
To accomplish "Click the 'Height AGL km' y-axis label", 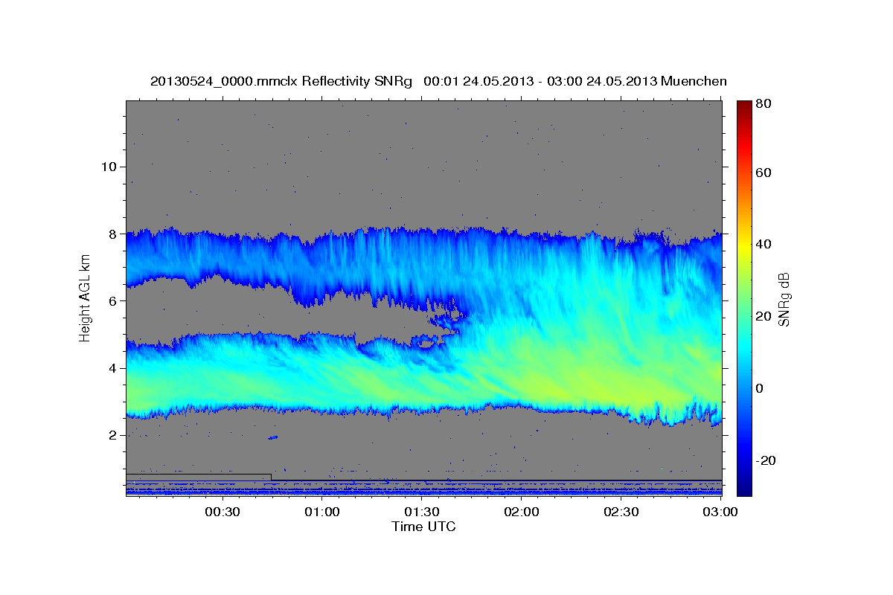I will 85,298.
